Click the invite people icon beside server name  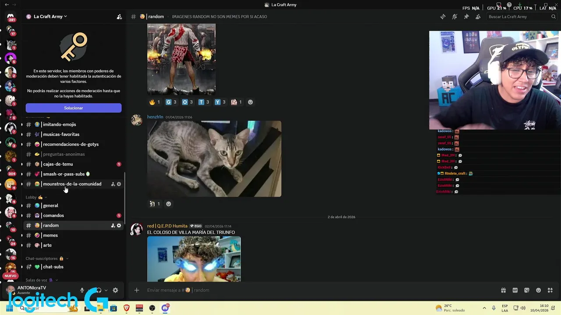119,17
